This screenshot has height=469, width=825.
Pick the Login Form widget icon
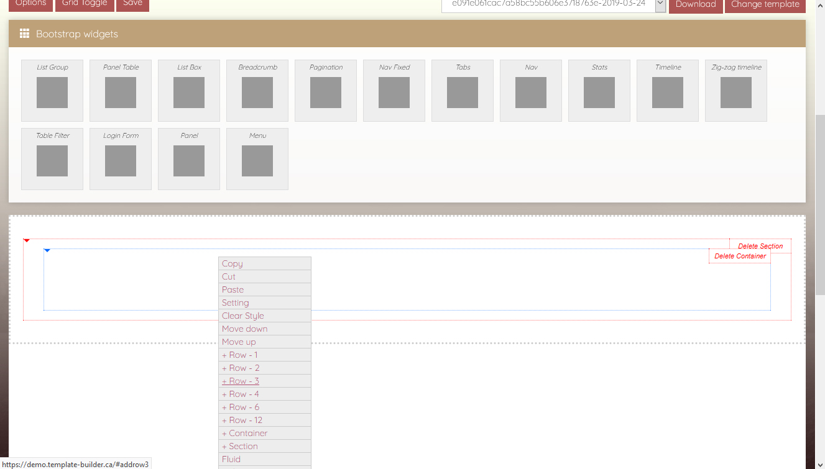pyautogui.click(x=121, y=161)
